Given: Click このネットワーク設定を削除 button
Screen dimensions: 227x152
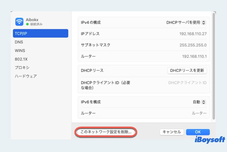Looking at the screenshot, I should point(106,132).
